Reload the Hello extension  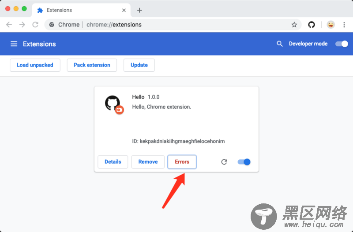click(224, 162)
